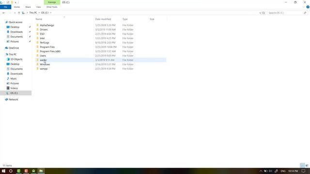Click the Properties icon in quick access toolbar
Screen dimensions: 310x174
coord(8,2)
